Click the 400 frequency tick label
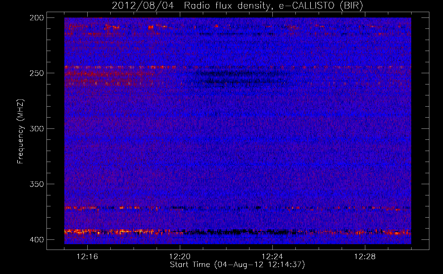443x274 pixels. [37, 240]
